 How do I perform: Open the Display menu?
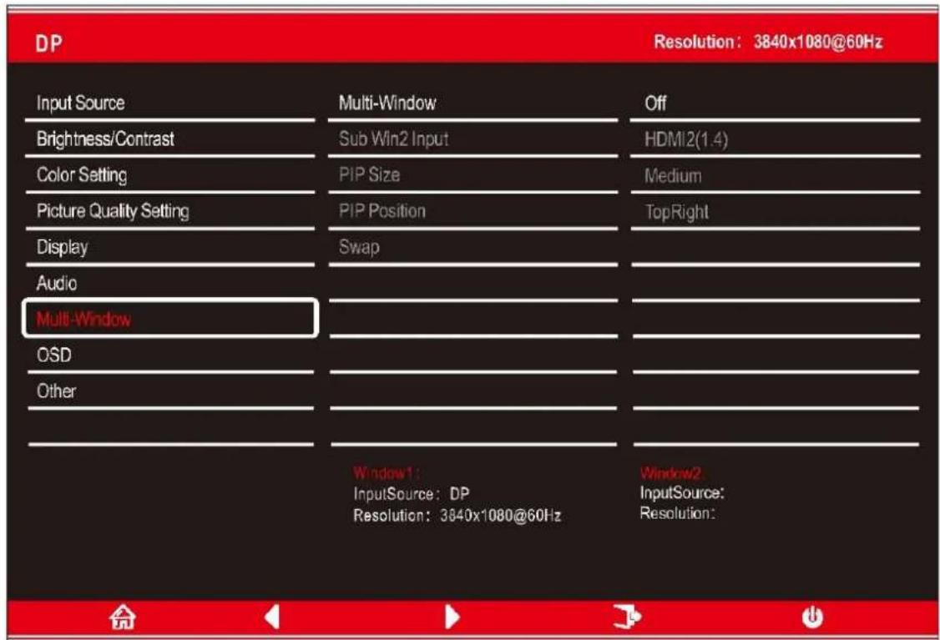170,247
